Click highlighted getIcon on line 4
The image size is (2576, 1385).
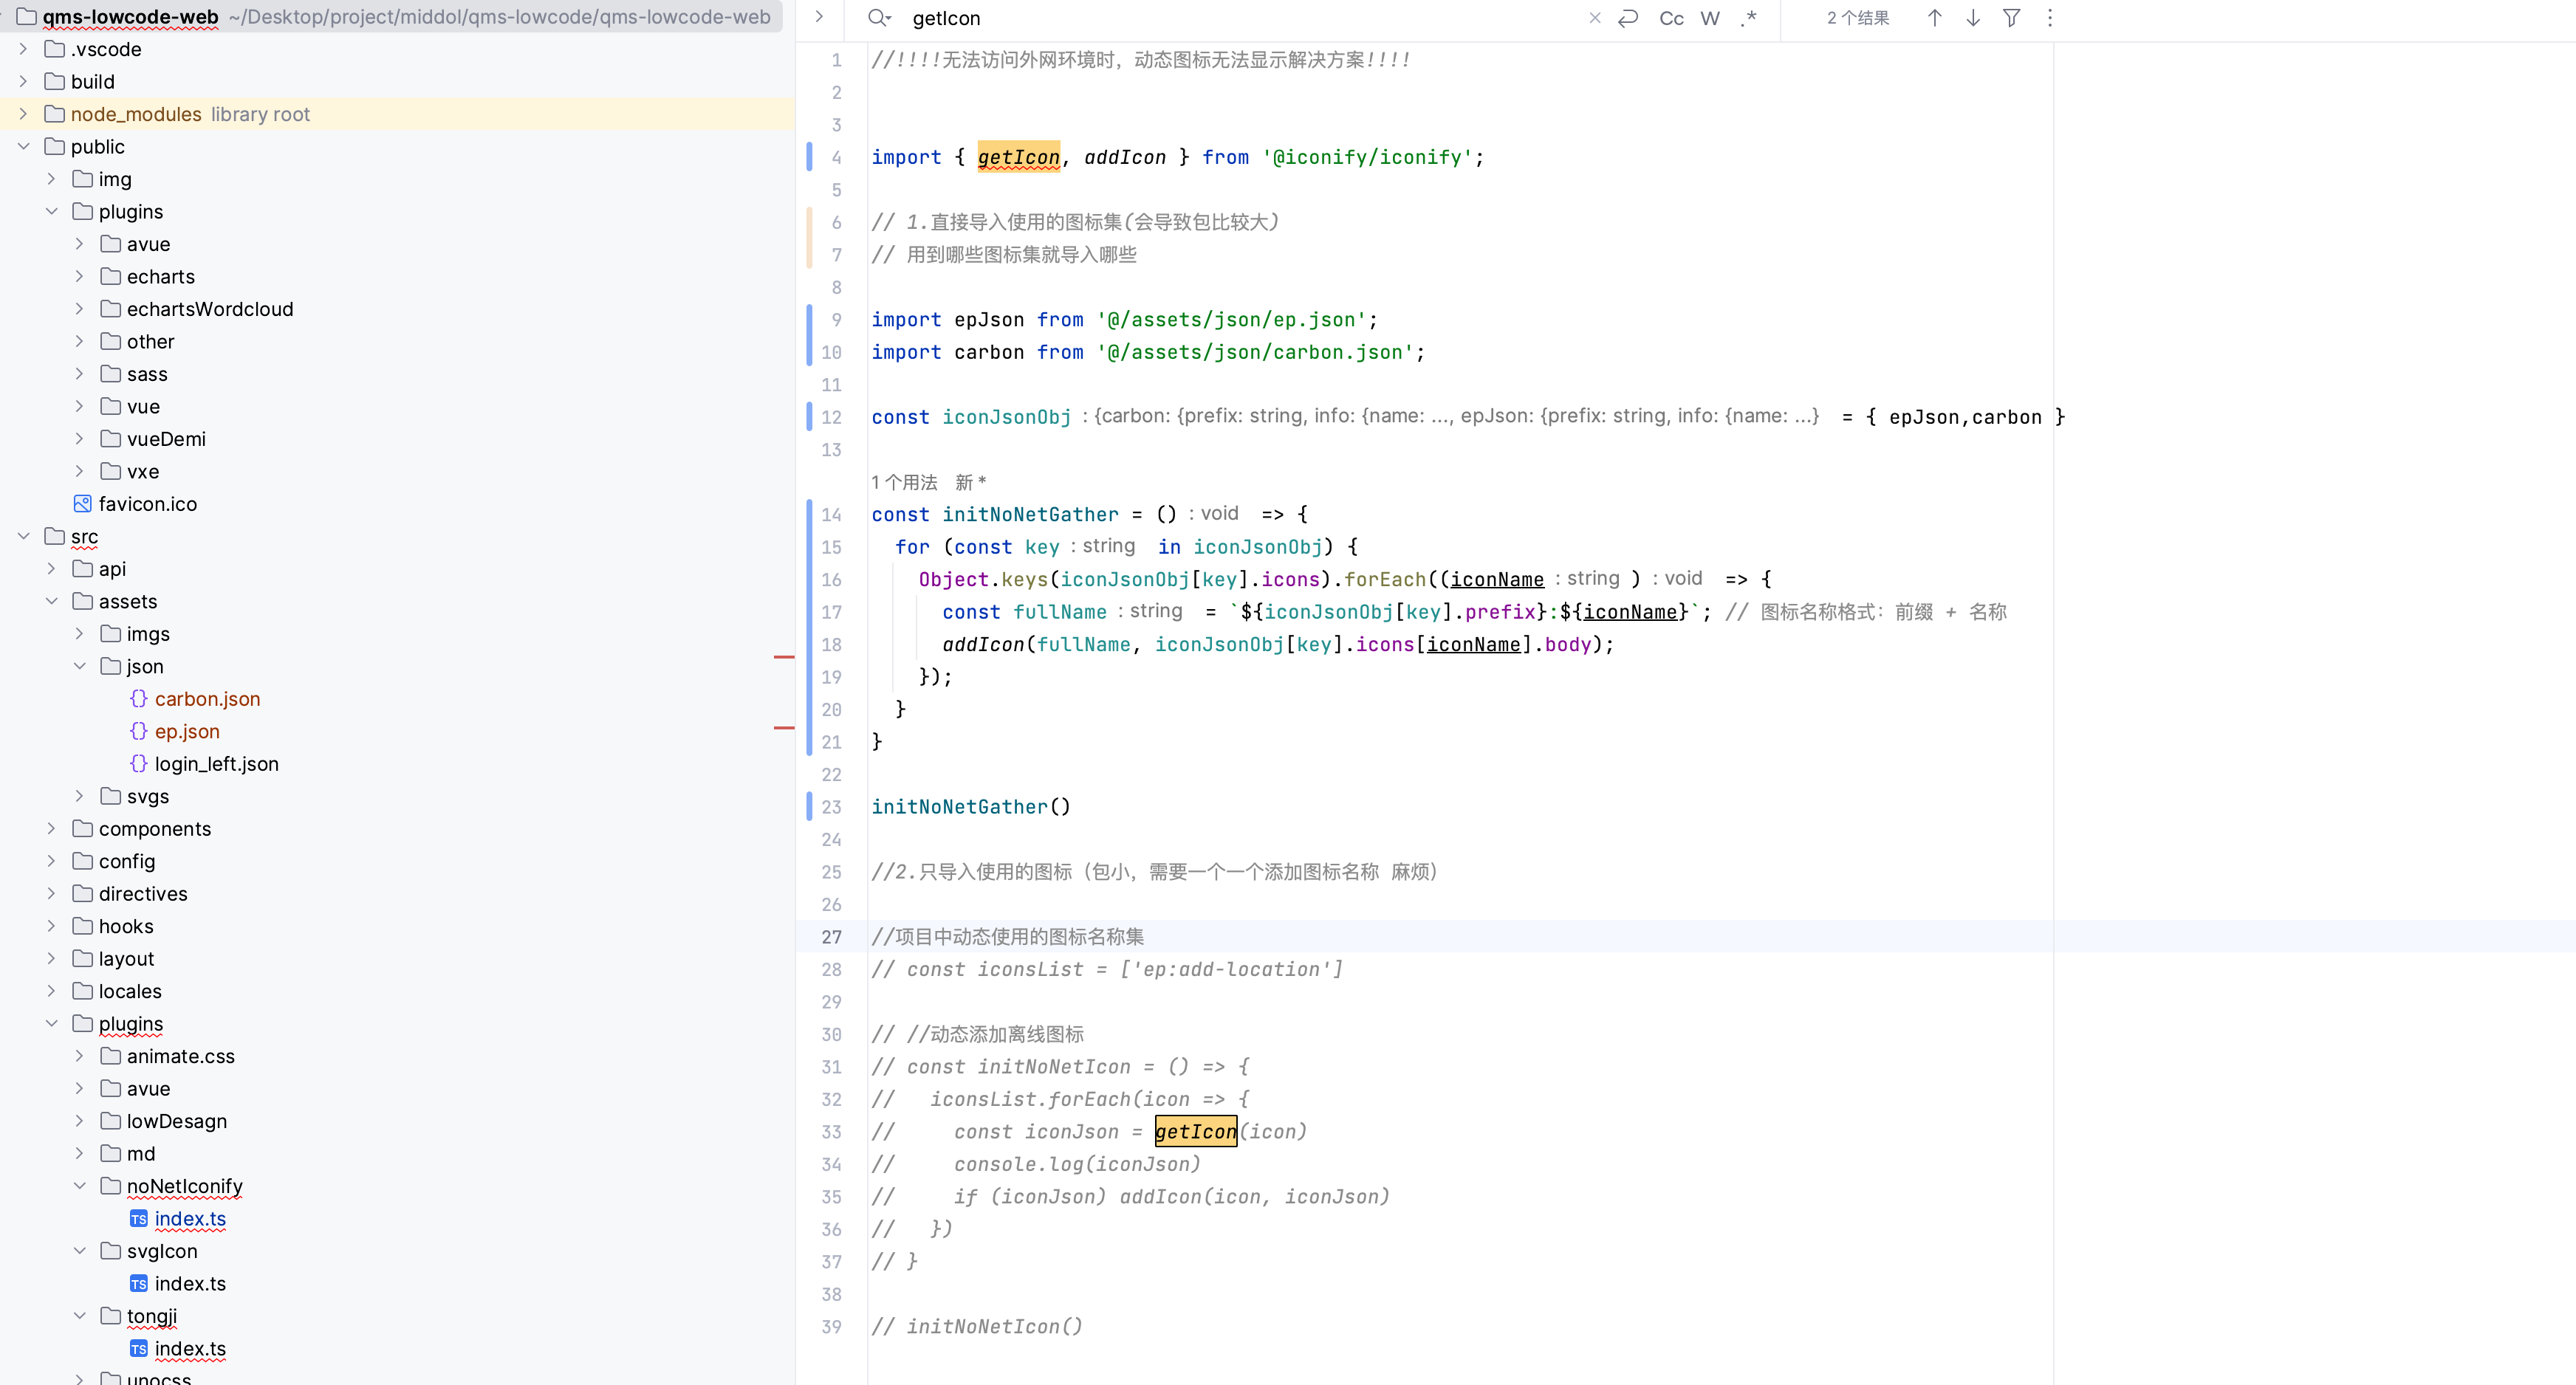(x=1018, y=157)
